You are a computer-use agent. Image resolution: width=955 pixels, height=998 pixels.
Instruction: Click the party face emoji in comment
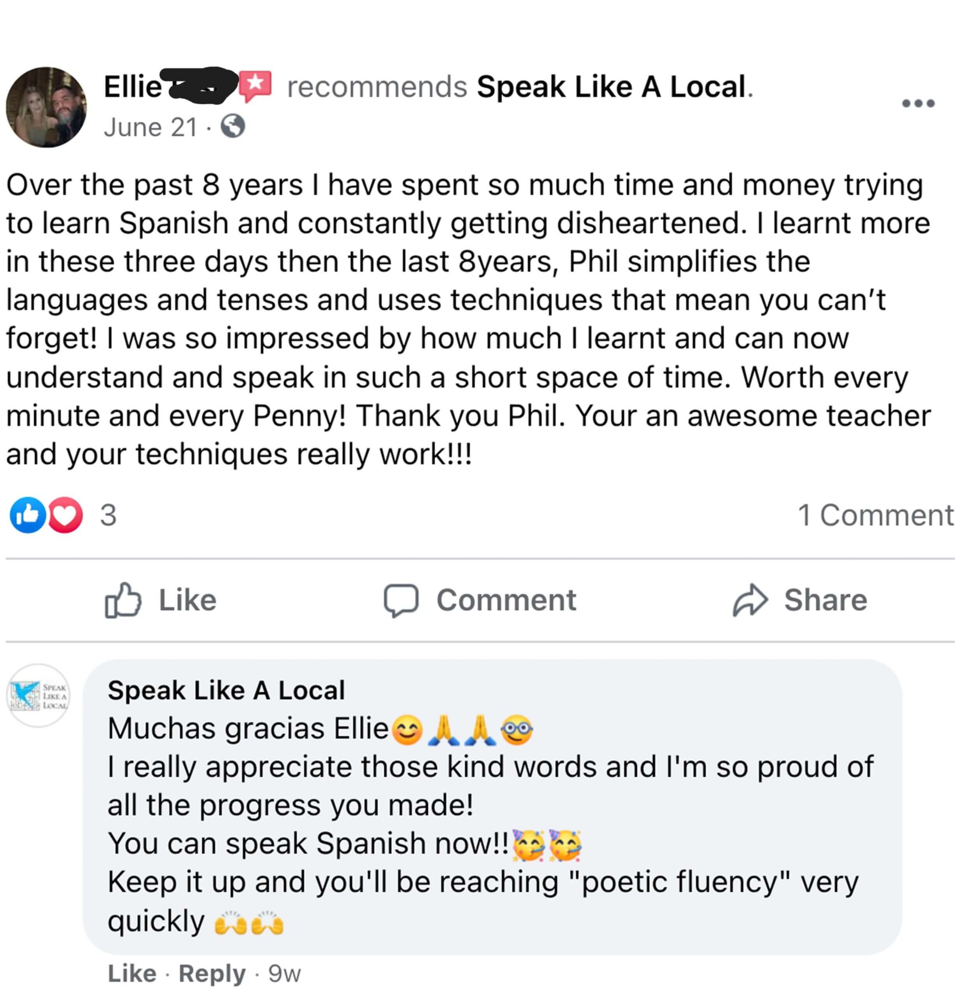click(528, 845)
